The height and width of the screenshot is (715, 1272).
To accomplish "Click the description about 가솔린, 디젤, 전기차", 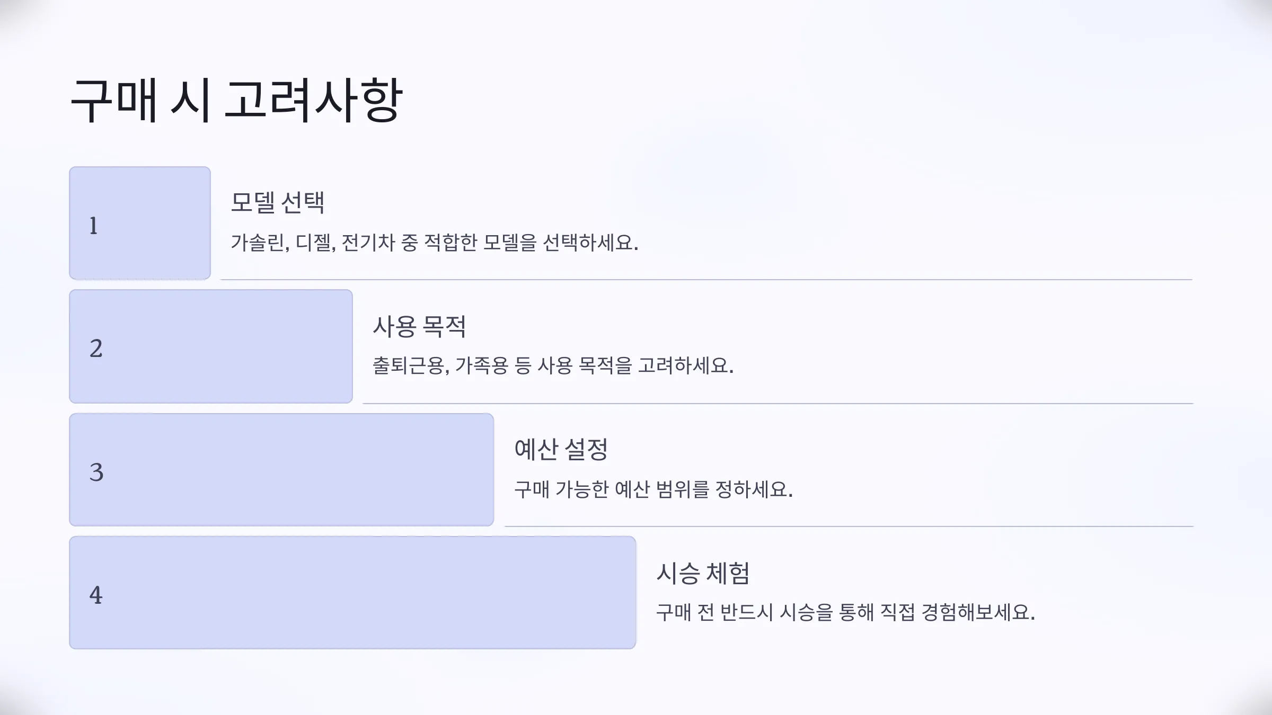I will [x=435, y=243].
